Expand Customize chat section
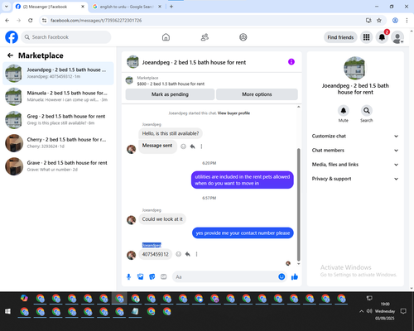This screenshot has width=414, height=331. 355,136
